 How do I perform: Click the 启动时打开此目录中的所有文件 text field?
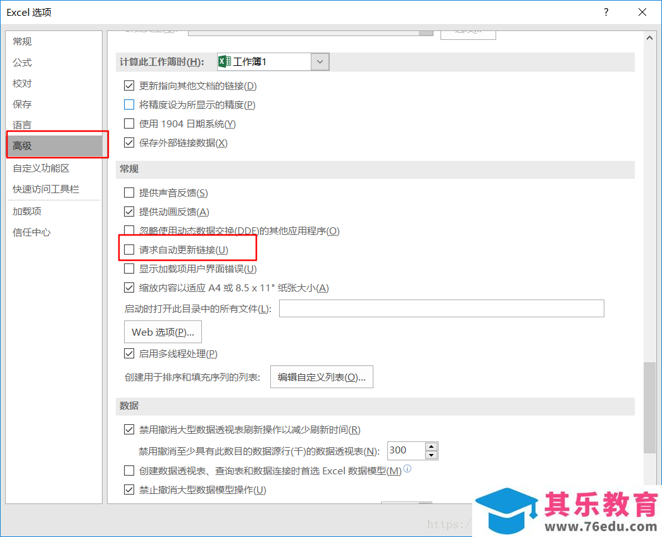[x=442, y=308]
